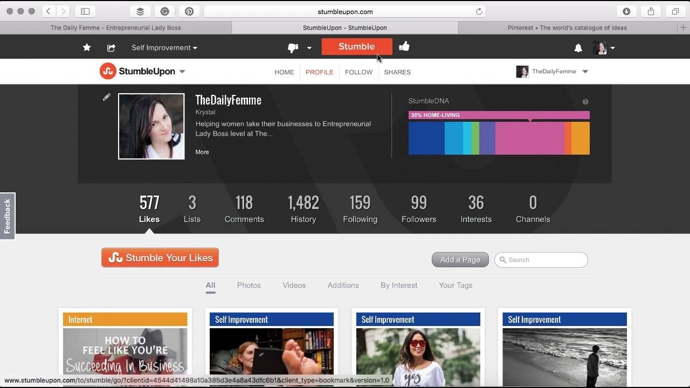
Task: Click the share arrow icon in StumbleUpon bar
Action: click(x=111, y=47)
